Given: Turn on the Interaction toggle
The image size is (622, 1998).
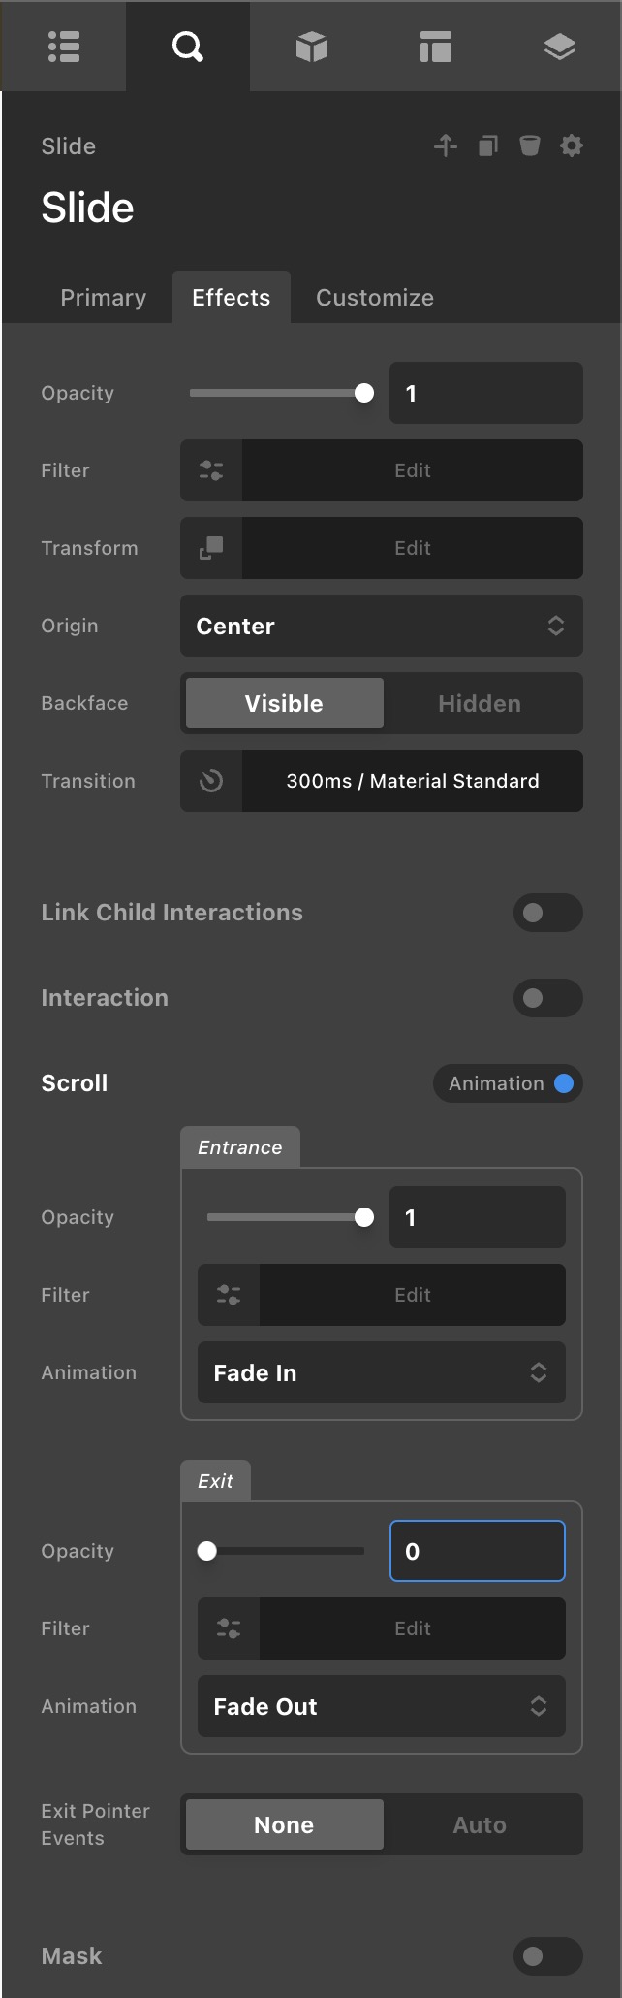Looking at the screenshot, I should coord(547,998).
